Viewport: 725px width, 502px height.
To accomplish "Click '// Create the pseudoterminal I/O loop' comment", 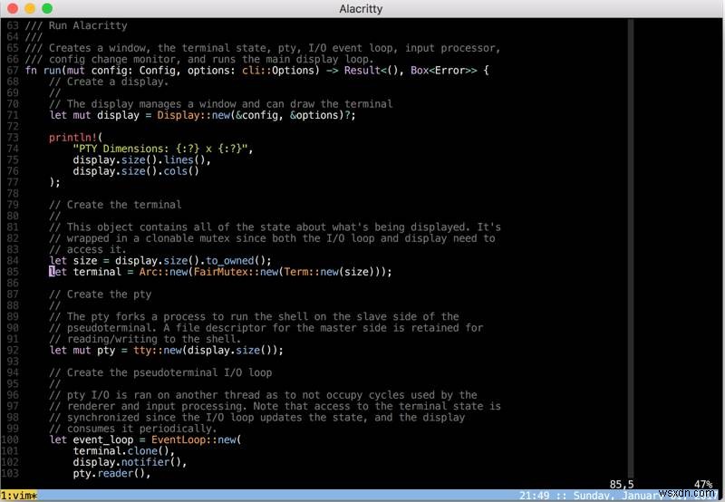I will pyautogui.click(x=160, y=372).
